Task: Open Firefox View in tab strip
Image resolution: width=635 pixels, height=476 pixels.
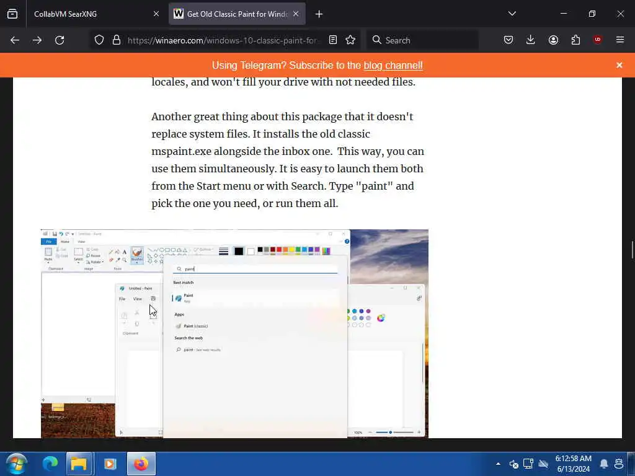Action: [x=12, y=14]
